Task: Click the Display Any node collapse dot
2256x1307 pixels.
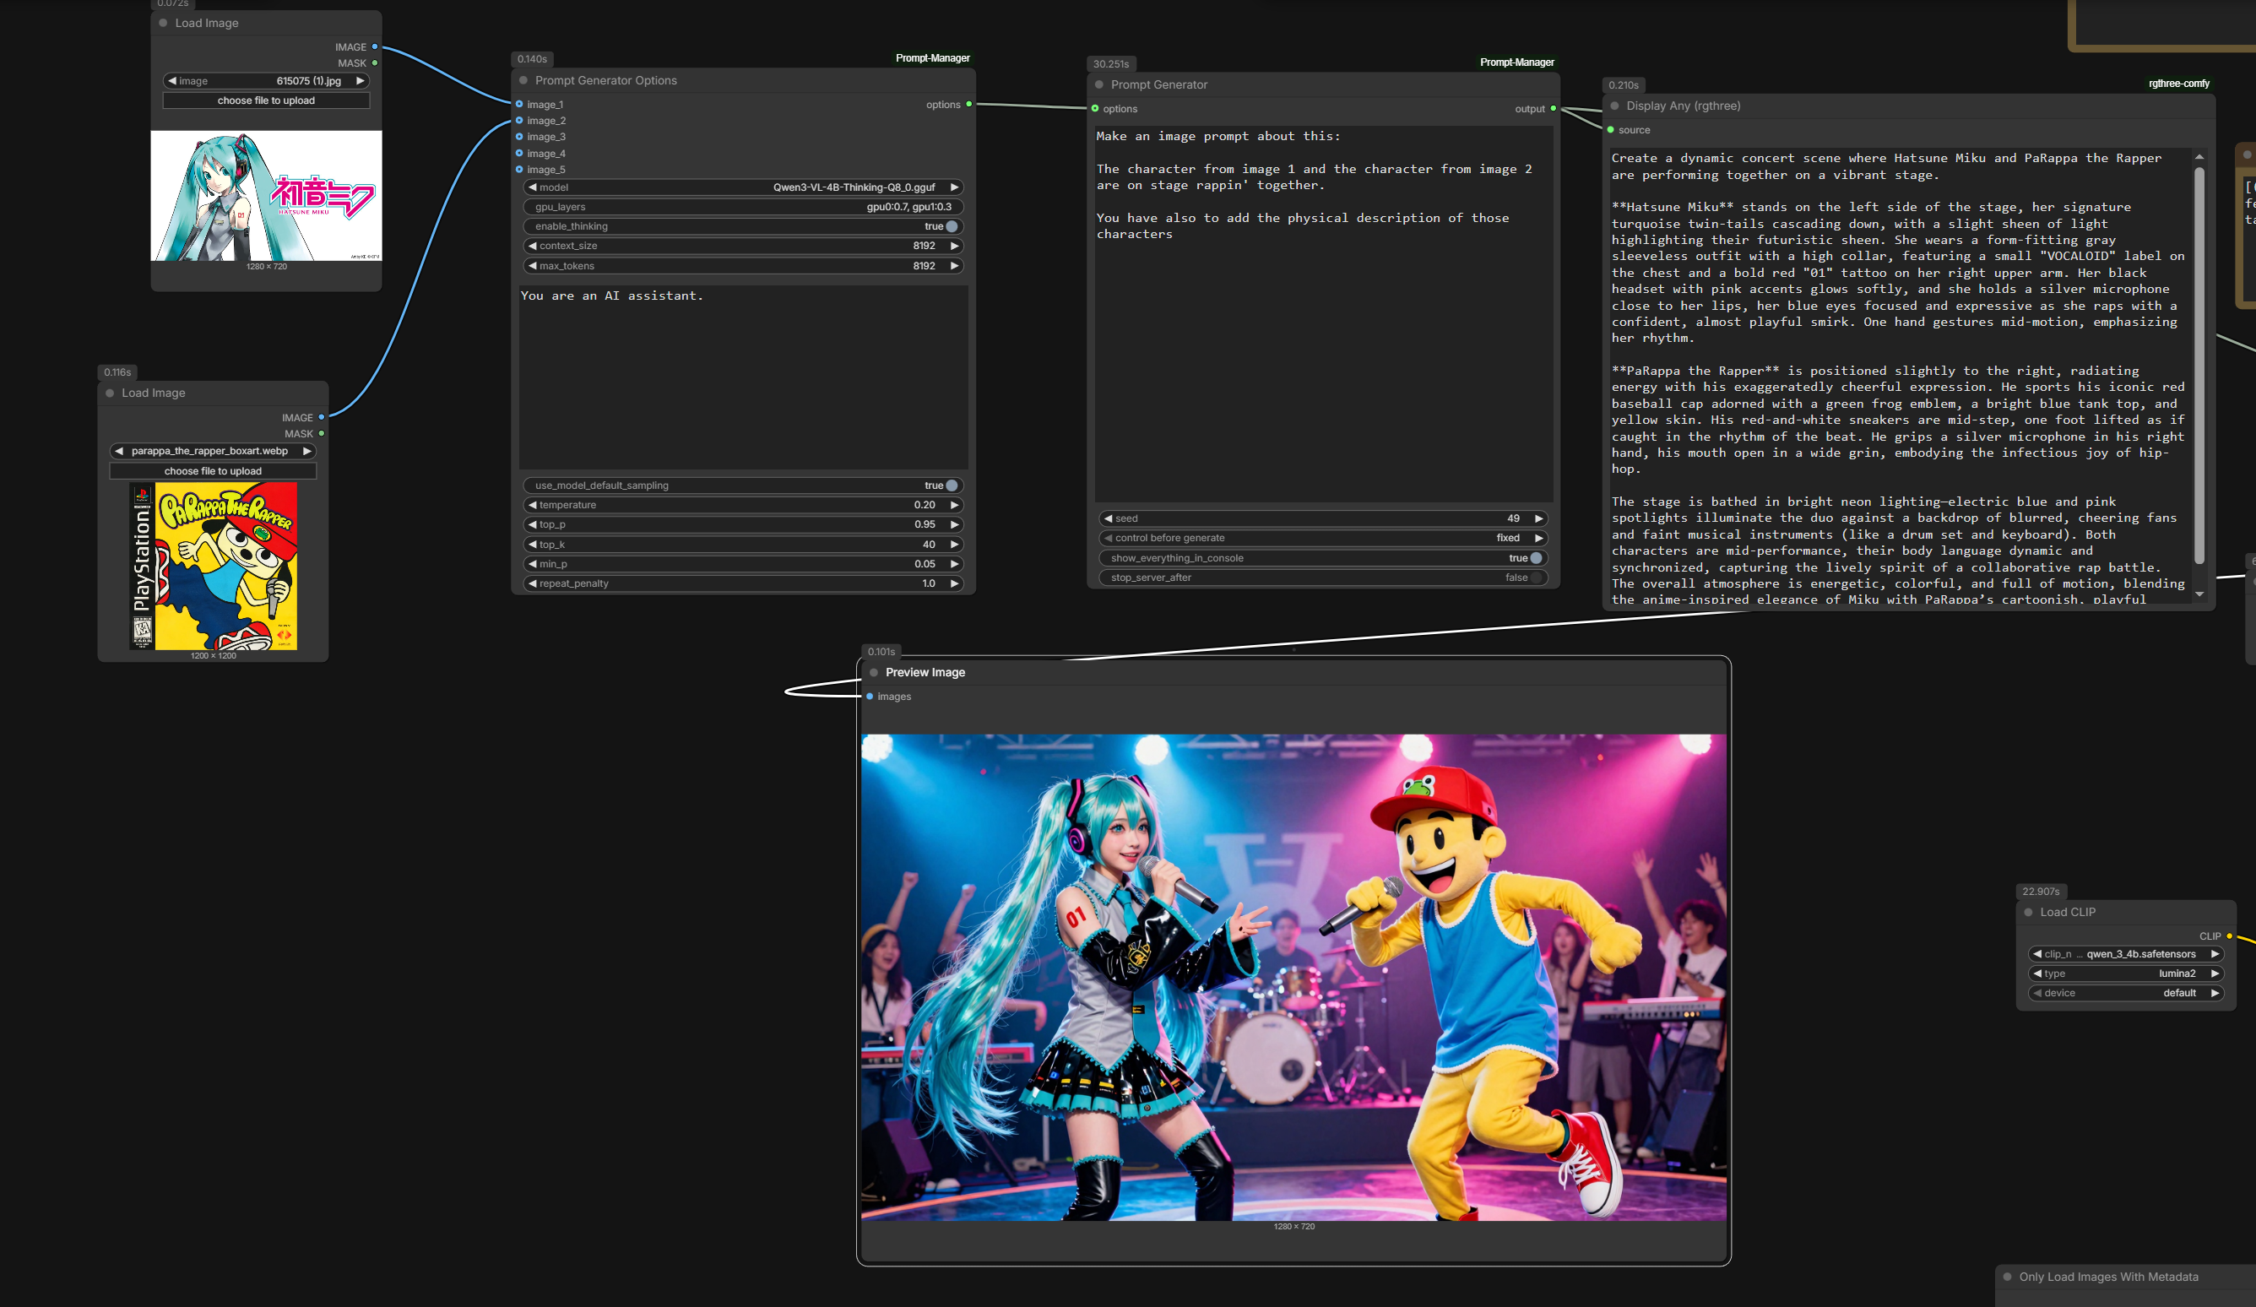Action: tap(1615, 106)
